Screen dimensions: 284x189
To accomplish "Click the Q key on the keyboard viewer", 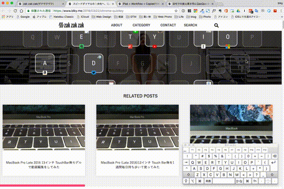I will [193, 163].
